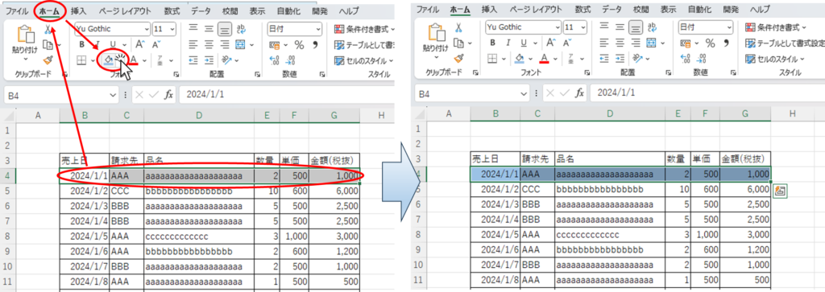Viewport: 825px width, 292px height.
Task: Click the percent style icon in right screenshot
Action: tap(710, 43)
